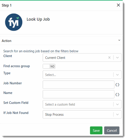The width and height of the screenshot is (127, 140).
Task: Click the FYI logo icon
Action: (14, 22)
